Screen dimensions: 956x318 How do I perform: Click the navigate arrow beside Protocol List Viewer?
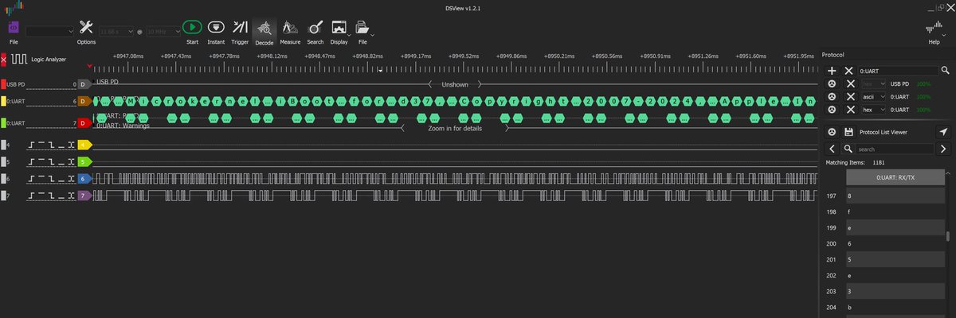[x=944, y=132]
